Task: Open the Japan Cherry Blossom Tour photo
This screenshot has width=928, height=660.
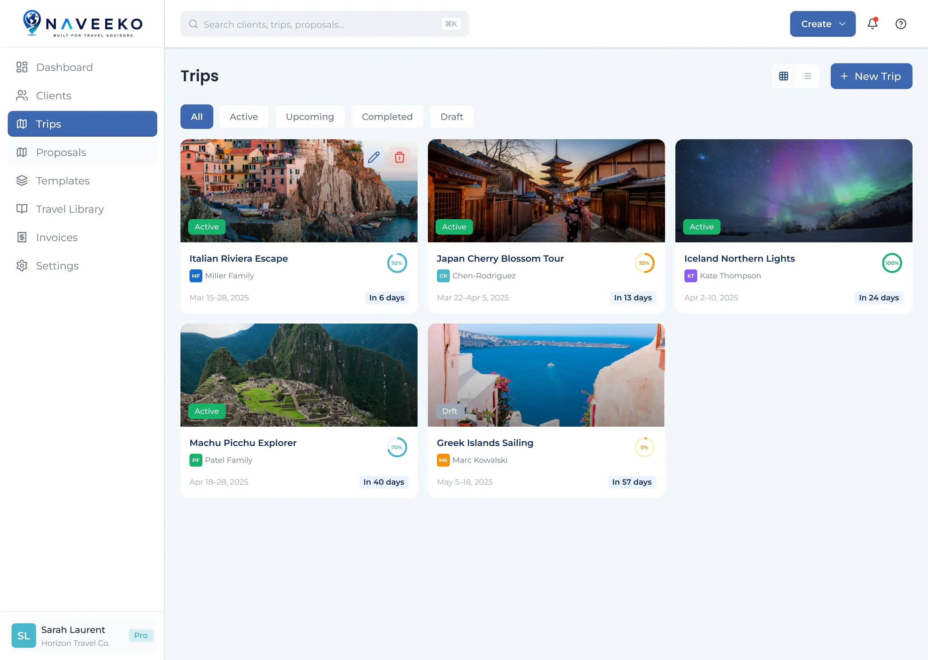Action: pos(546,190)
